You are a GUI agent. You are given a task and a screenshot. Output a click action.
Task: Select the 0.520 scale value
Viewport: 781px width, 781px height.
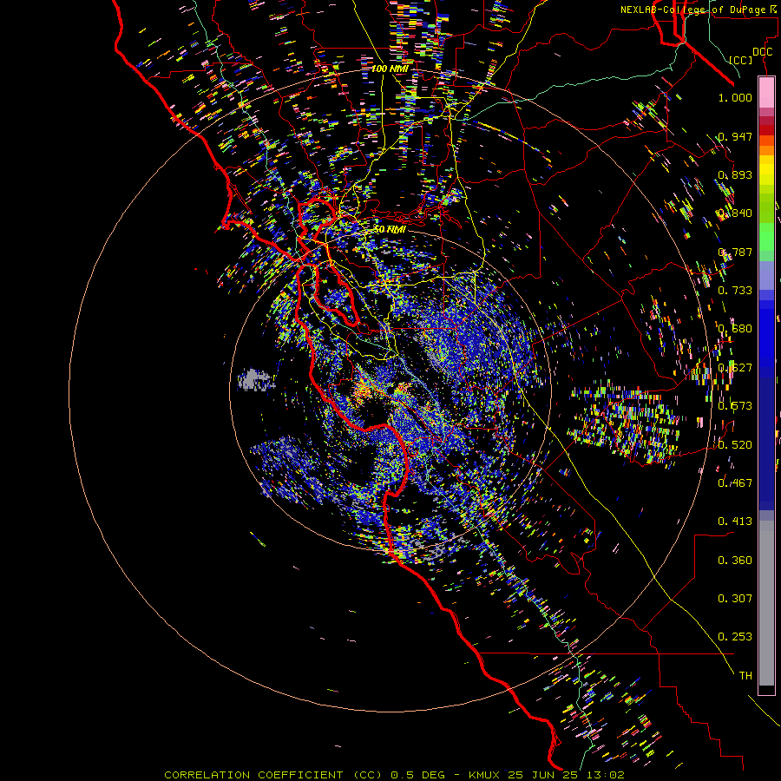point(735,445)
